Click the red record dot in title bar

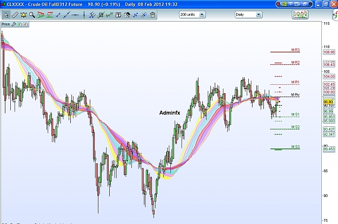(279, 4)
